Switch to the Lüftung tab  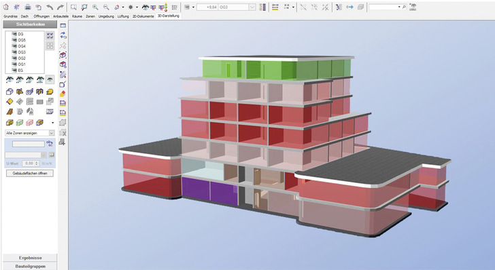(123, 16)
